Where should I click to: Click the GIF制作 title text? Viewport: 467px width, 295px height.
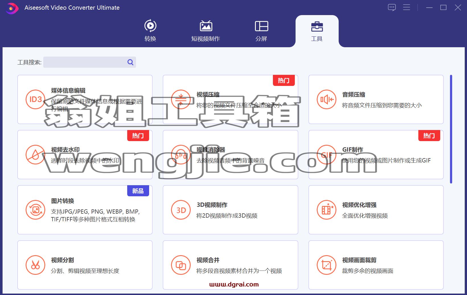353,150
